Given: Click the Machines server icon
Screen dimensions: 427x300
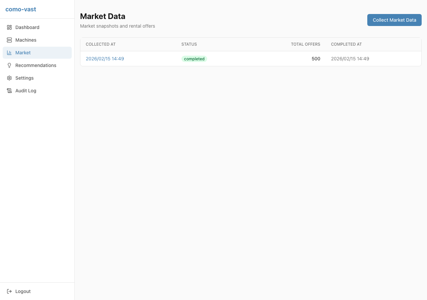Looking at the screenshot, I should [x=9, y=40].
